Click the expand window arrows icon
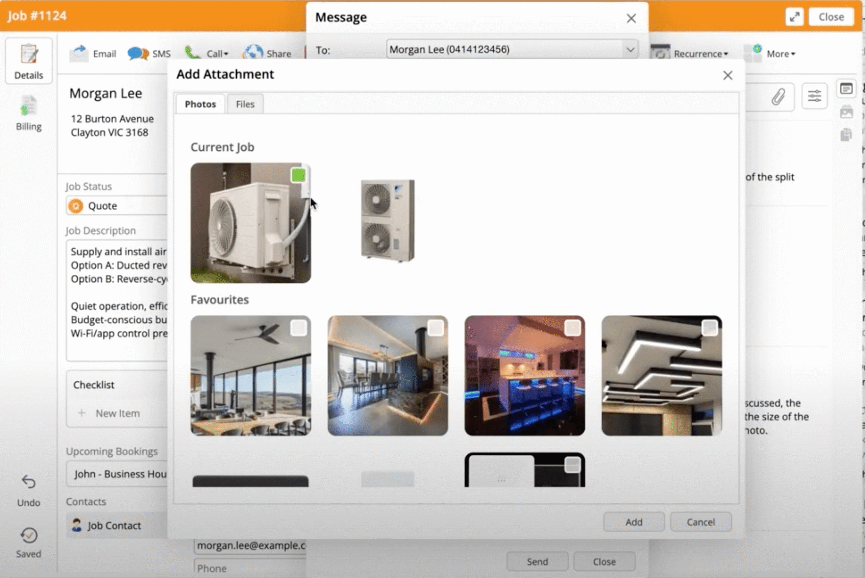Image resolution: width=865 pixels, height=578 pixels. [x=794, y=17]
